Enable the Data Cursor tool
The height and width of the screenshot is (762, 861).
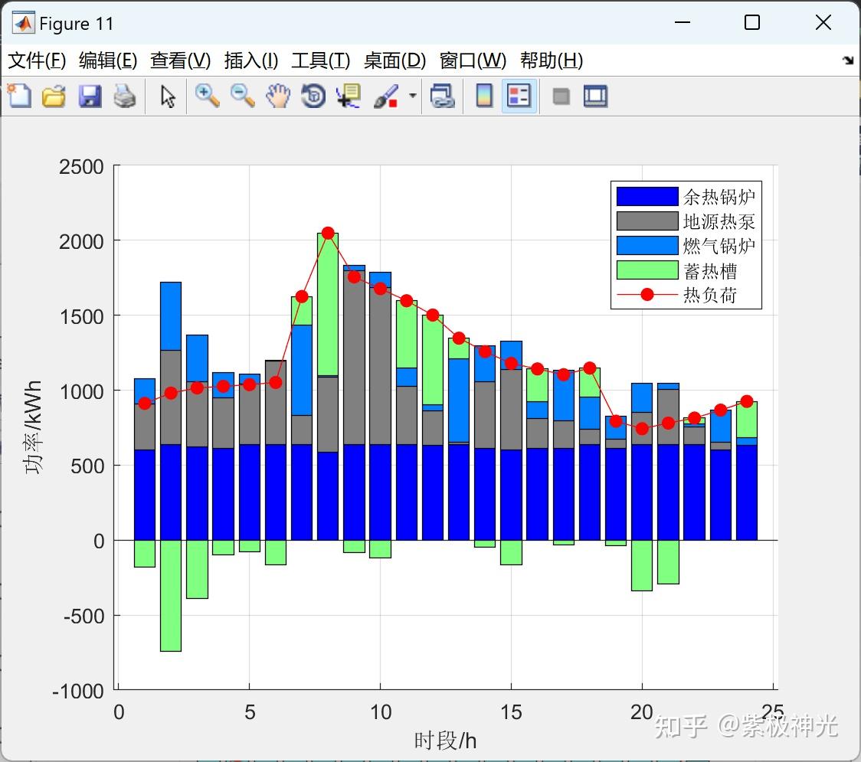click(348, 96)
